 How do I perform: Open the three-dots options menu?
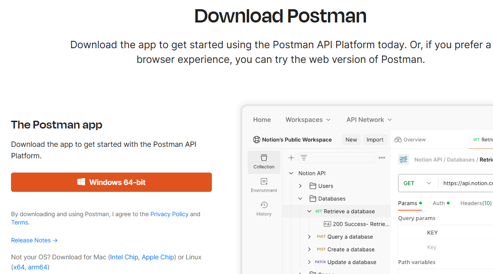coord(382,158)
